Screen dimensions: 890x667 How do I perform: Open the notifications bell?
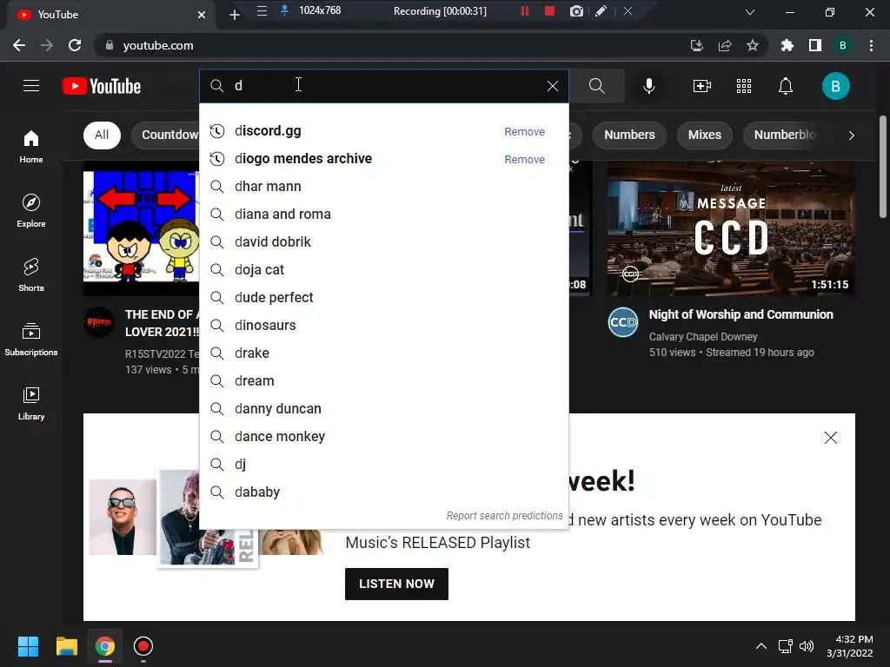(x=786, y=86)
